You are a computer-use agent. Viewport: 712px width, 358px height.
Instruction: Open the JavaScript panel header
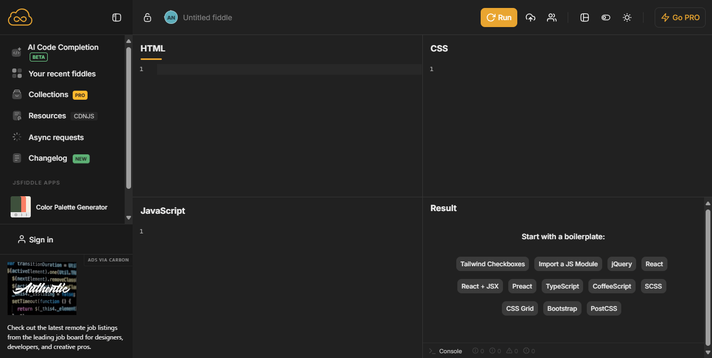(x=162, y=211)
